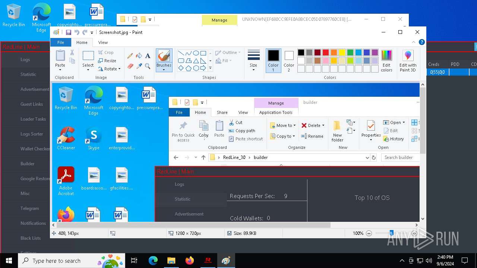Activate the rectangular Select tool
This screenshot has height=268, width=477.
tap(88, 56)
